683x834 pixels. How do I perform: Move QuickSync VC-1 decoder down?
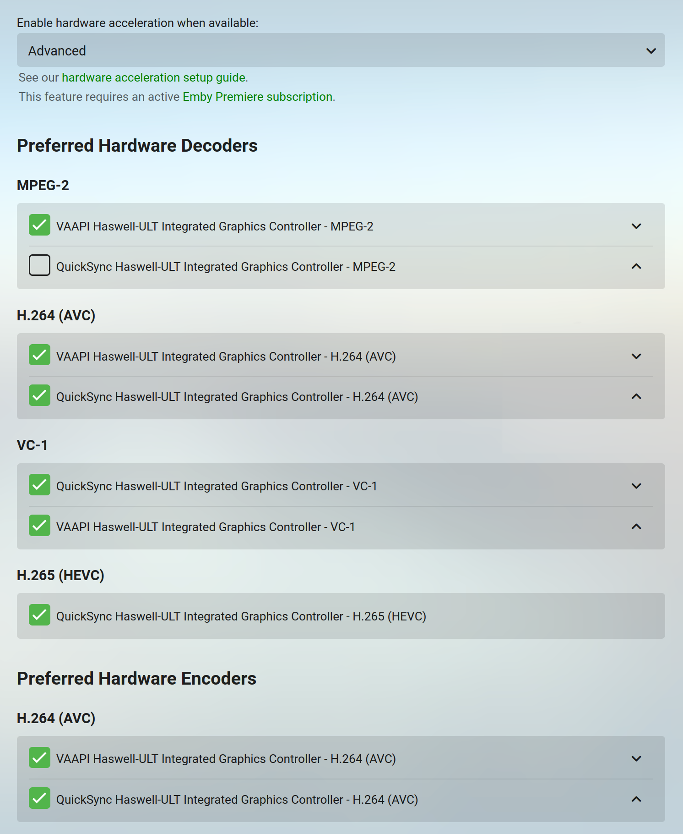pos(636,486)
